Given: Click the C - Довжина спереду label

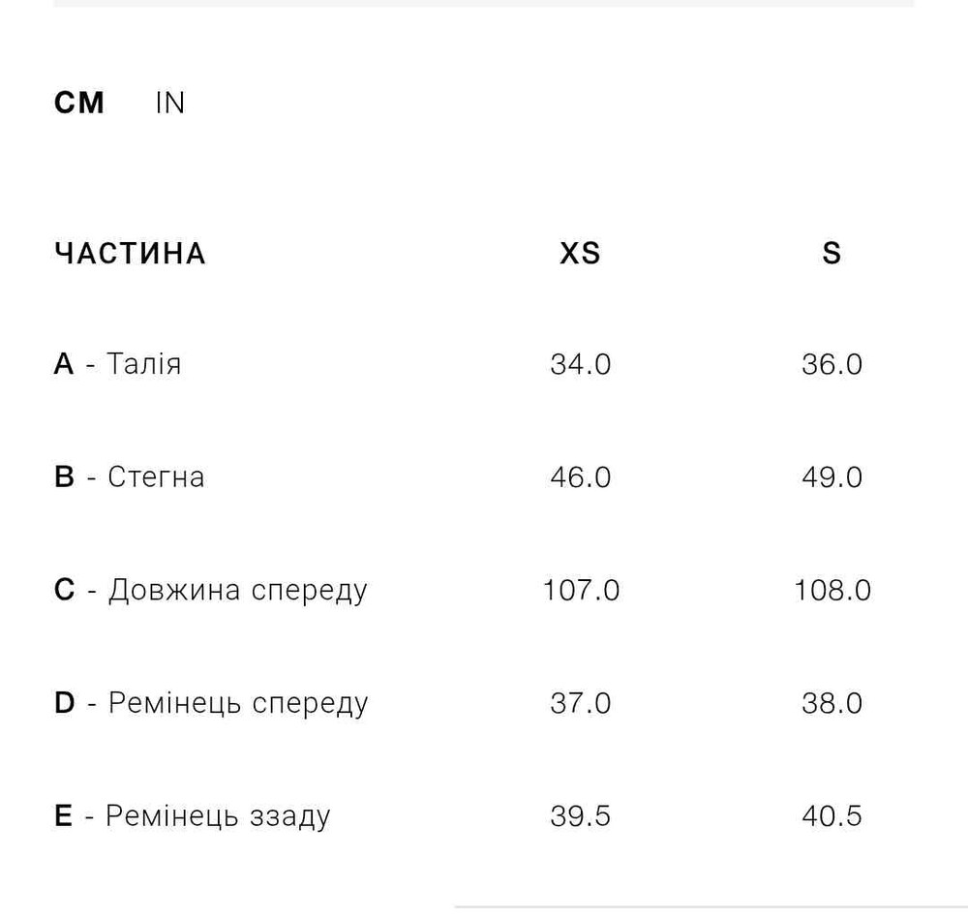Looking at the screenshot, I should point(210,590).
